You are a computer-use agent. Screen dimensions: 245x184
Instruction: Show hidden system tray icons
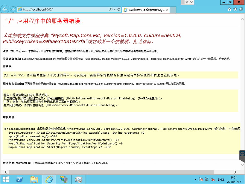195,180
